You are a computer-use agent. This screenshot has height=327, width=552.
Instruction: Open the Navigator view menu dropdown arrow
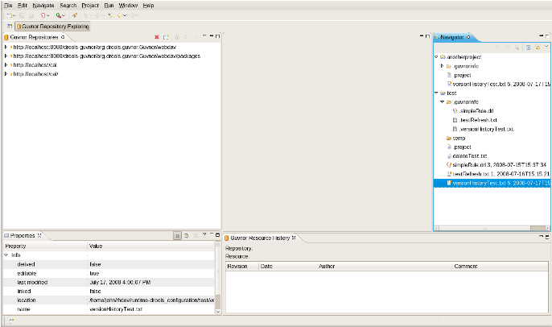[546, 48]
